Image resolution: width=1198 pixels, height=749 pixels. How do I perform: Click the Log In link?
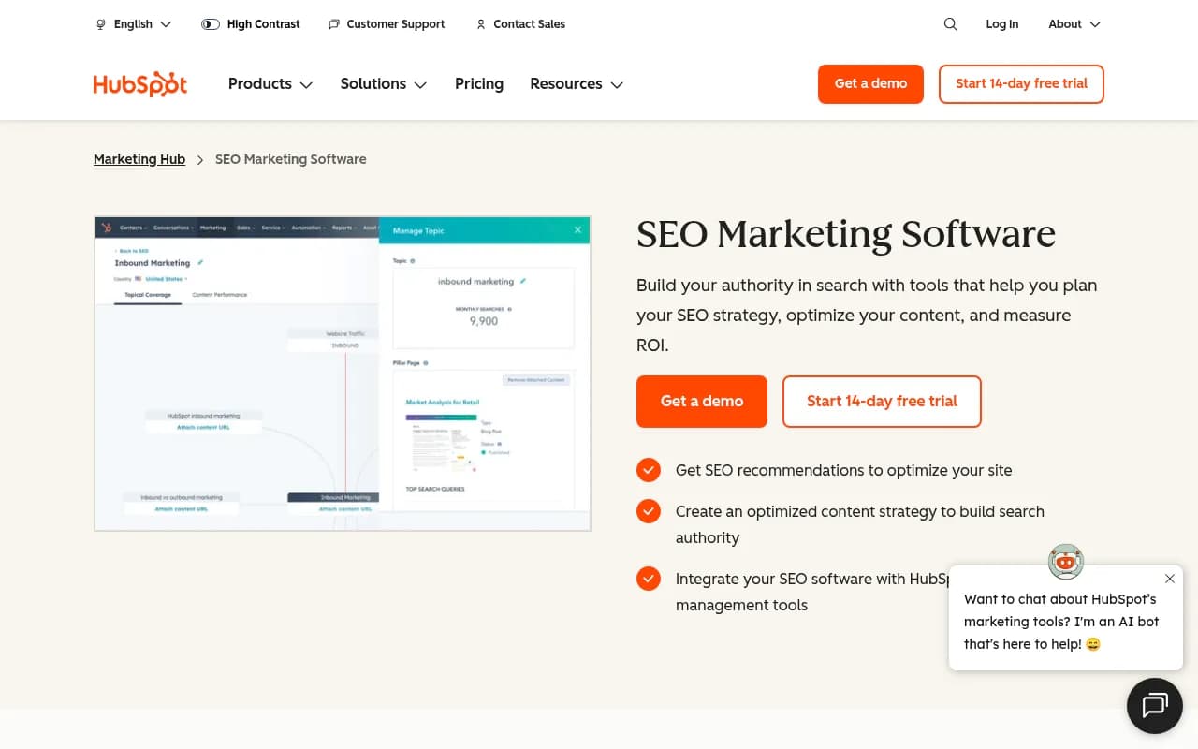(x=1001, y=23)
